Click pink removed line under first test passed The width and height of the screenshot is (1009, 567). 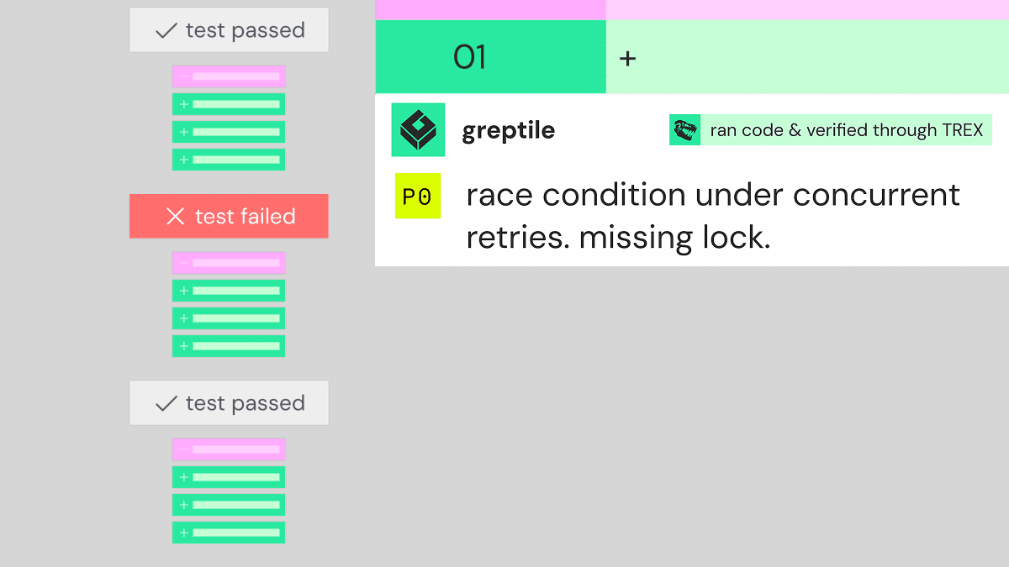click(x=229, y=76)
